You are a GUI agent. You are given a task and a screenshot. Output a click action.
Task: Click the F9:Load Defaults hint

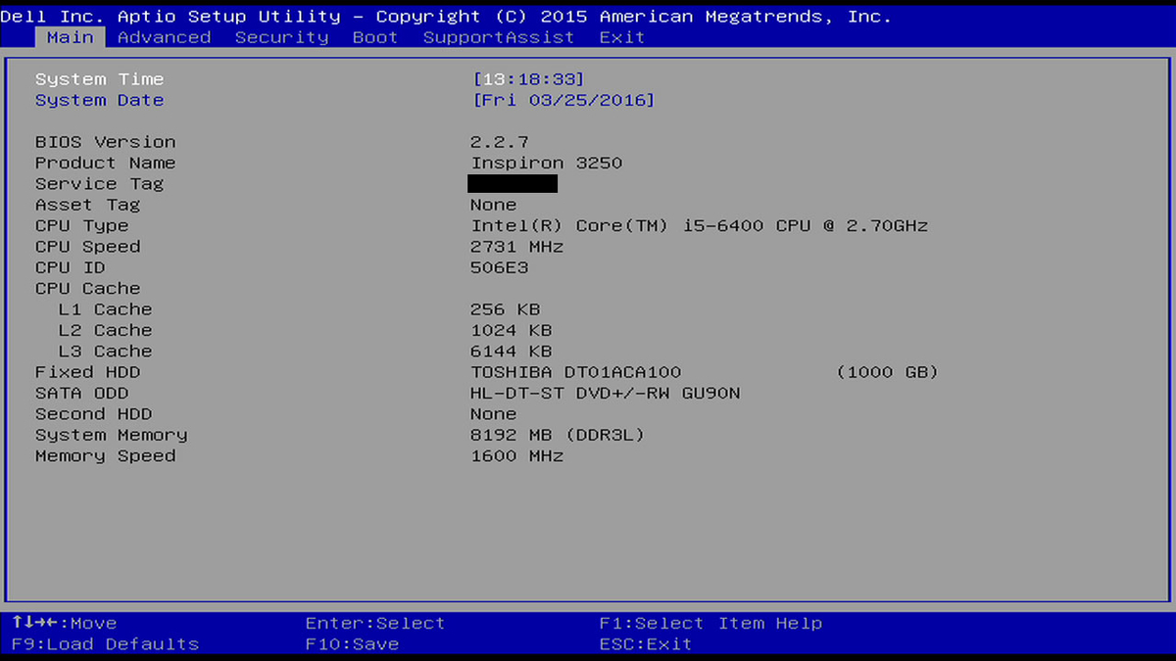105,644
